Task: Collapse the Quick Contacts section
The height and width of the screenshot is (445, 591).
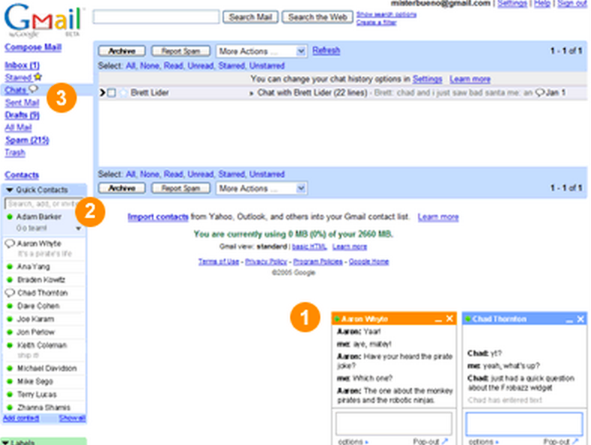Action: point(10,190)
